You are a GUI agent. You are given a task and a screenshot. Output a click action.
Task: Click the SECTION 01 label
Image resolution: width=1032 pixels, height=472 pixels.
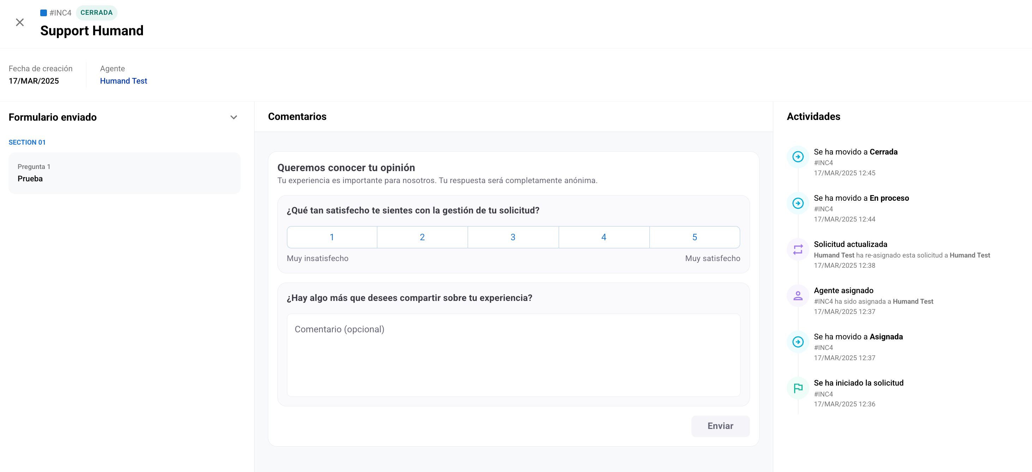27,143
